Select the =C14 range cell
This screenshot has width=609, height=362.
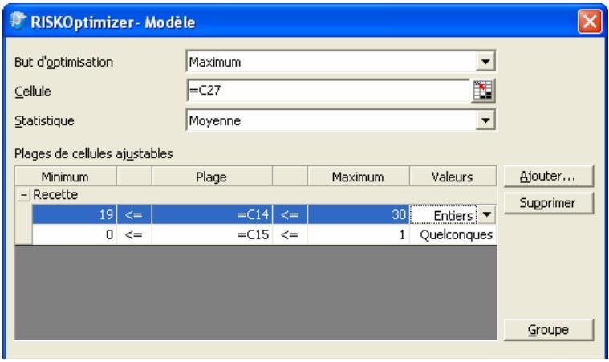tap(212, 214)
